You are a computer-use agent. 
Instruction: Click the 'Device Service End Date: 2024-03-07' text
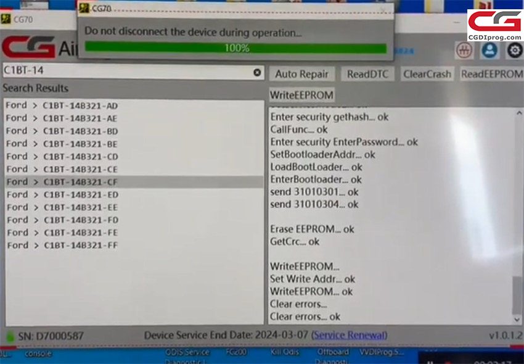[x=226, y=335]
